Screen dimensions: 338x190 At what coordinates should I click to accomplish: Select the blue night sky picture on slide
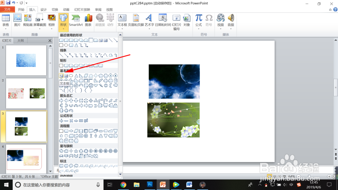[x=174, y=82]
